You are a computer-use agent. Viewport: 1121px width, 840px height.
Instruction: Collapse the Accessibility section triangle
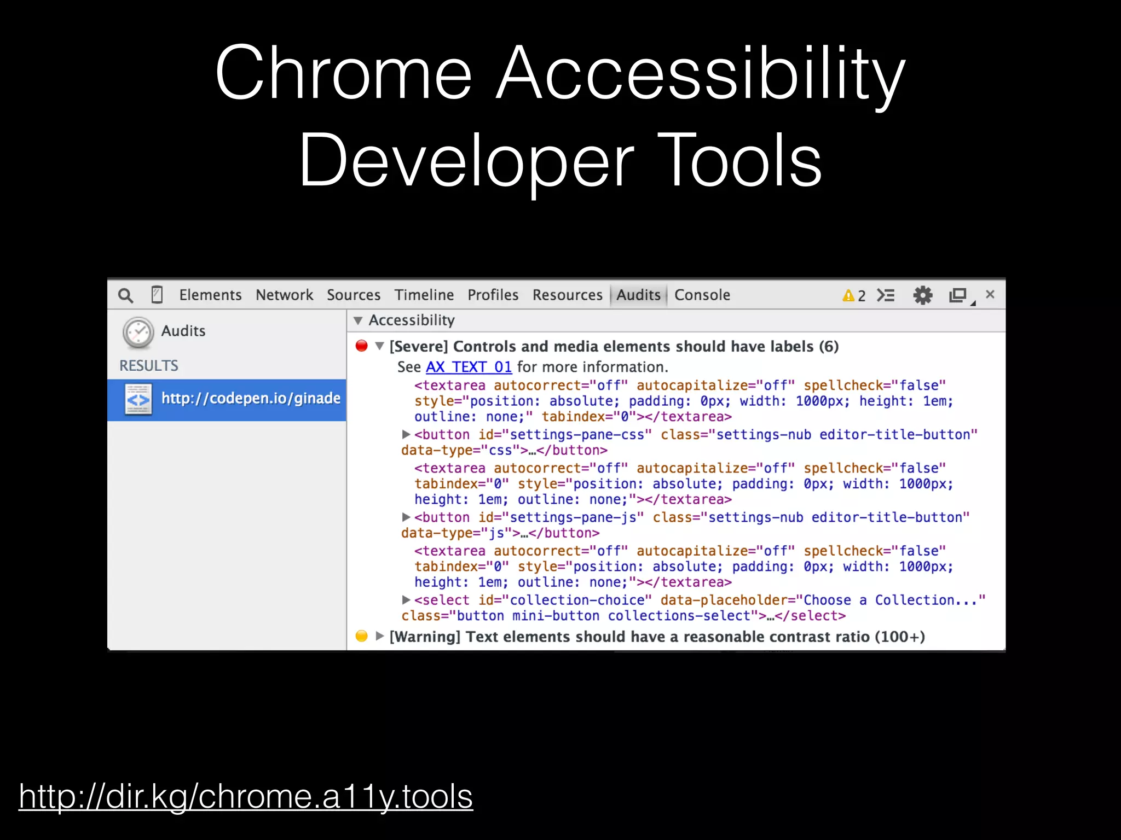(358, 320)
